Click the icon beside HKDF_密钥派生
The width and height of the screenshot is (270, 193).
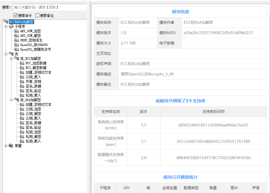[x=17, y=40]
